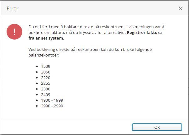Click the phrase "Hvis meningen var å"

click(x=145, y=27)
